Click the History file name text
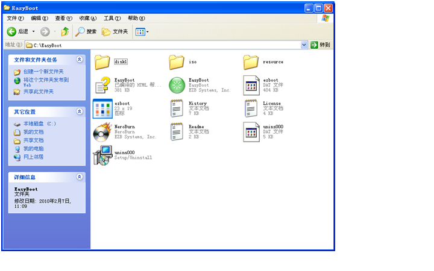 coord(198,103)
